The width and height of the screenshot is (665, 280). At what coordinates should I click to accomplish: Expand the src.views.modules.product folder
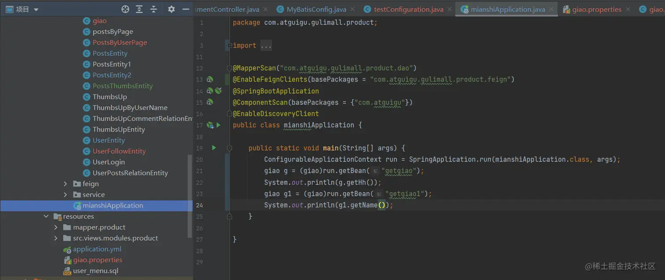(x=56, y=238)
